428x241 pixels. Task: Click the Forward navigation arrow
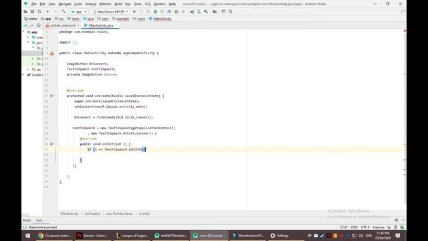pos(55,11)
